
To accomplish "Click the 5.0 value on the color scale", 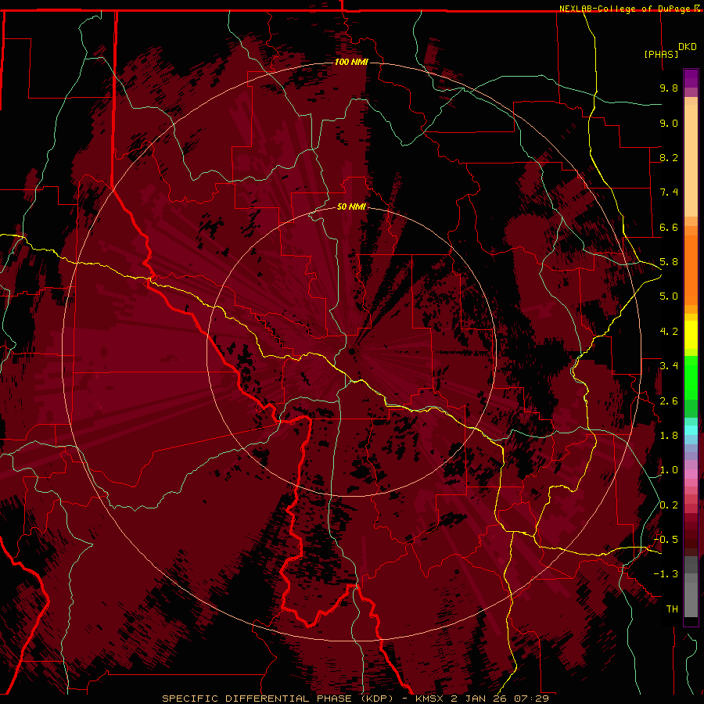I will [669, 296].
